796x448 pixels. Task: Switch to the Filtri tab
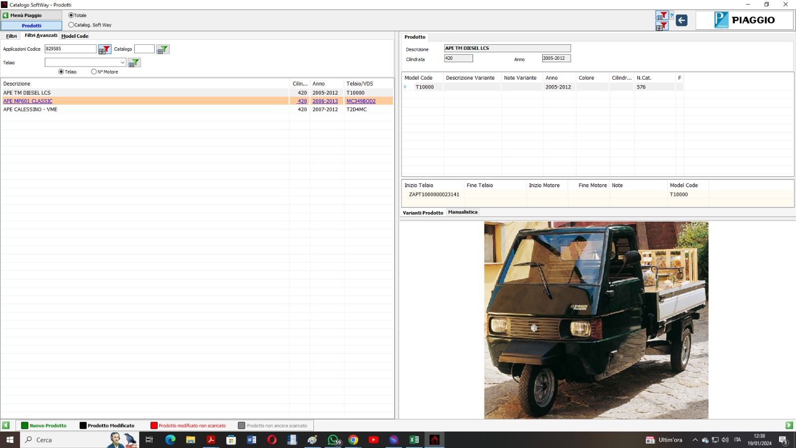click(11, 36)
